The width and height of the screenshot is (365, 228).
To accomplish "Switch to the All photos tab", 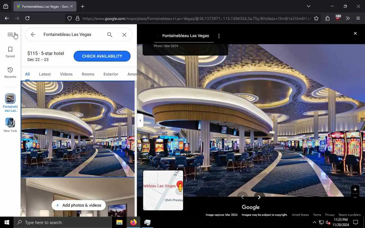I will 27,74.
